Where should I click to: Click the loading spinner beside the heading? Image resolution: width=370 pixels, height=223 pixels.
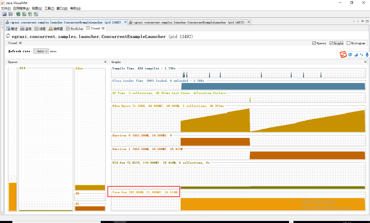[x=8, y=36]
